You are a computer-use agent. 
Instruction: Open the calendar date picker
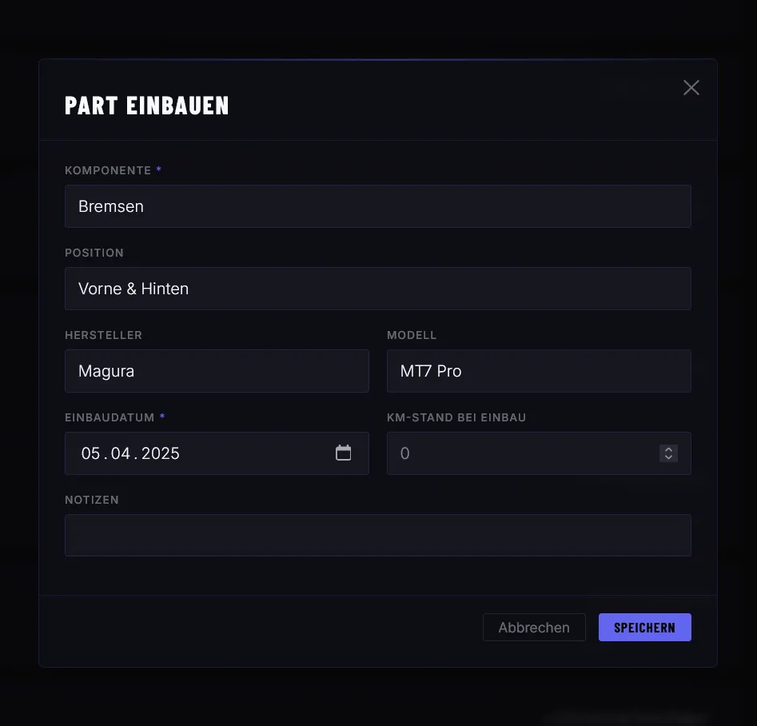coord(344,453)
